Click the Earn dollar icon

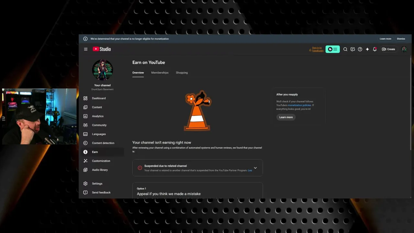pyautogui.click(x=85, y=152)
